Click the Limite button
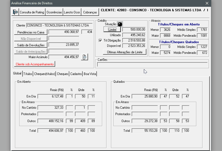The height and width of the screenshot is (151, 222). (x=112, y=29)
